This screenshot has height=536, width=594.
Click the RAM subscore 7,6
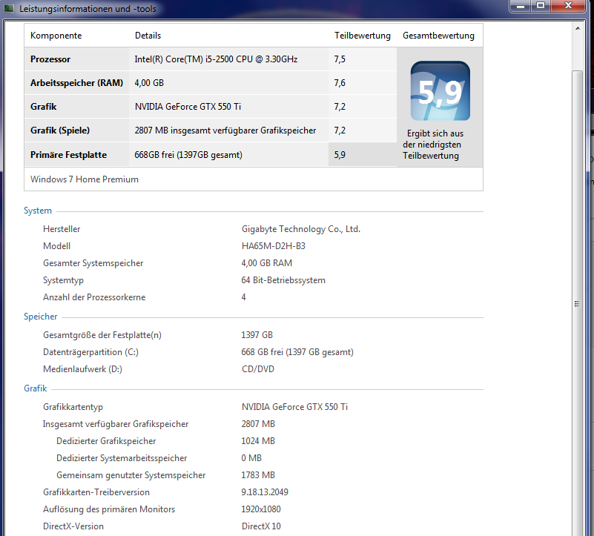click(340, 83)
